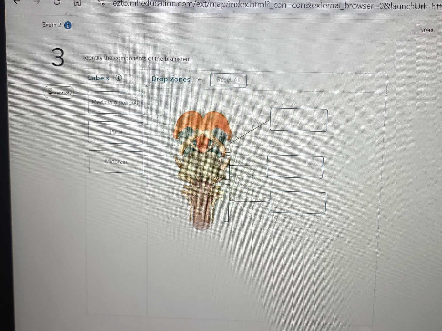Click the bottom drop zone box
Viewport: 442px width, 331px height.
[x=298, y=202]
